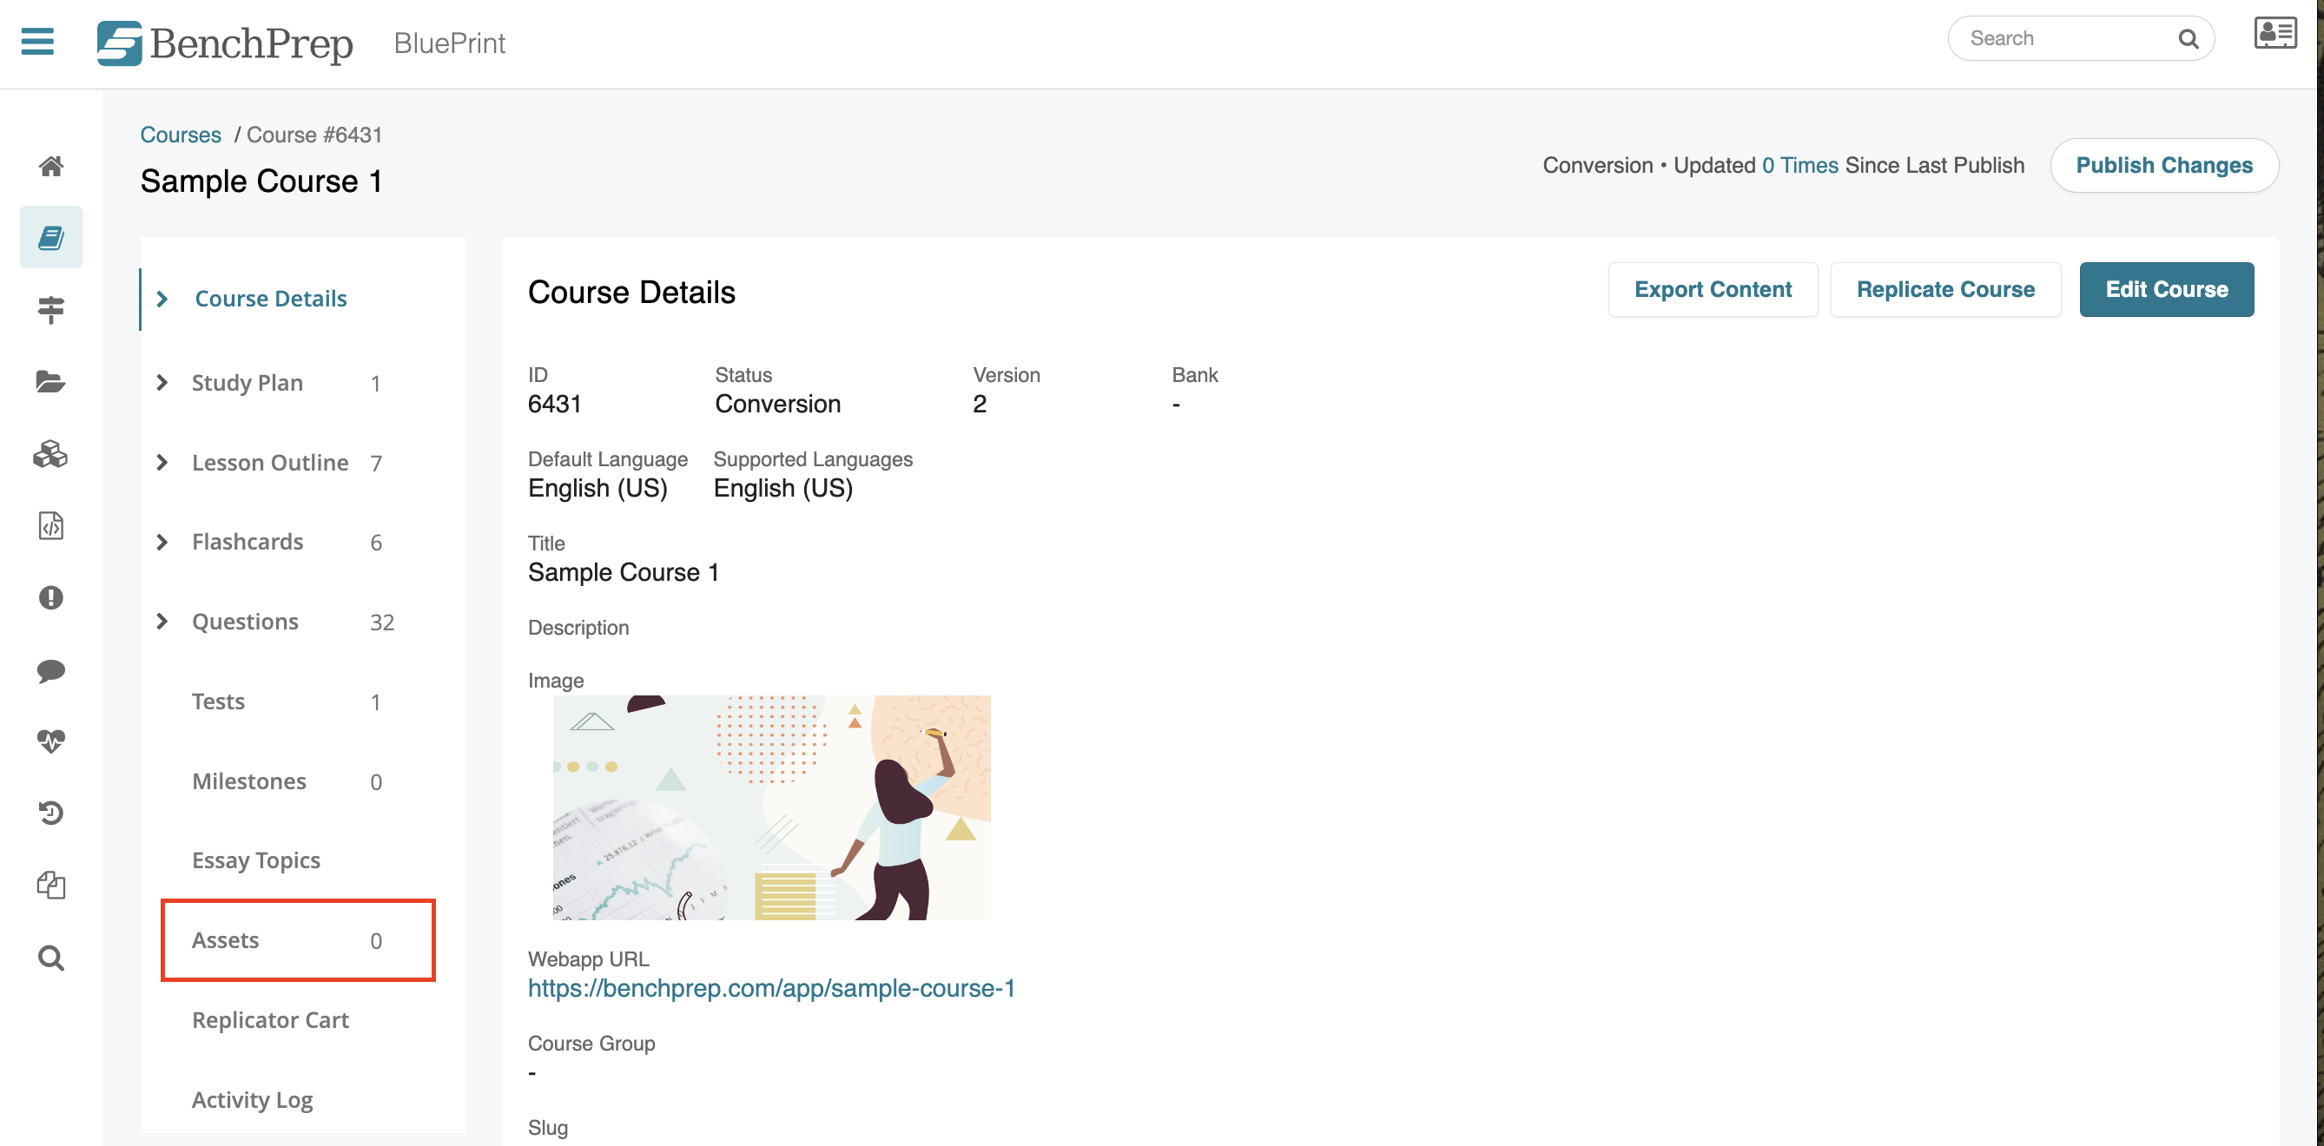Screen dimensions: 2324x1146
Task: Expand the Flashcards section
Action: point(247,542)
